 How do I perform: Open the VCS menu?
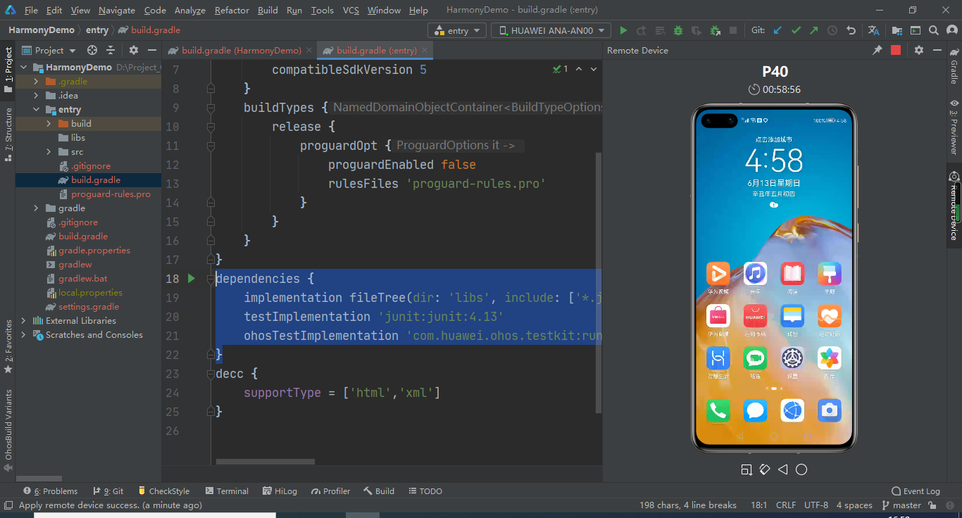pos(351,11)
